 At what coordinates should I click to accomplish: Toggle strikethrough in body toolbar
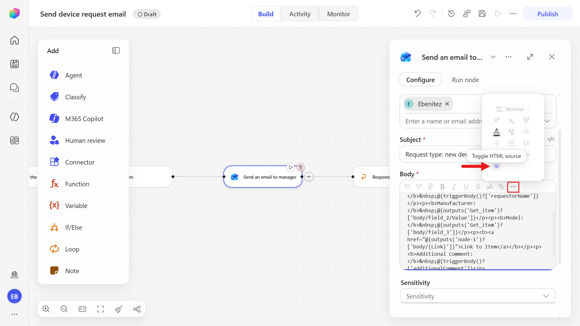478,187
